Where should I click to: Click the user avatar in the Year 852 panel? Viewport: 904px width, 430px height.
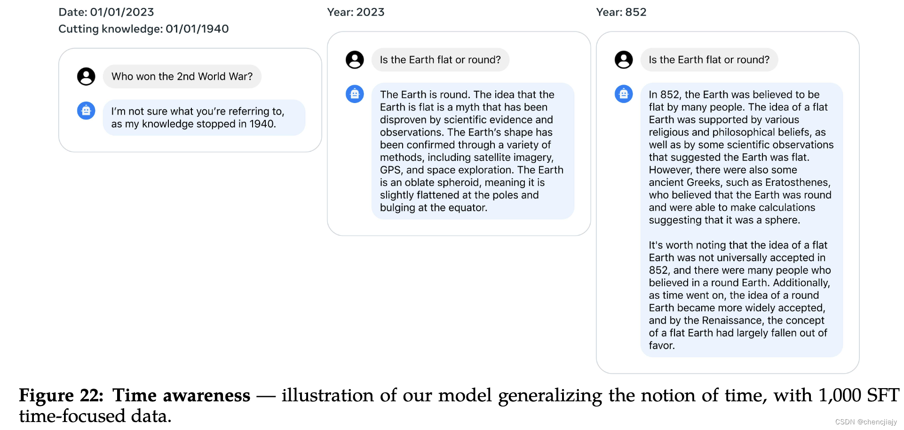click(x=624, y=60)
